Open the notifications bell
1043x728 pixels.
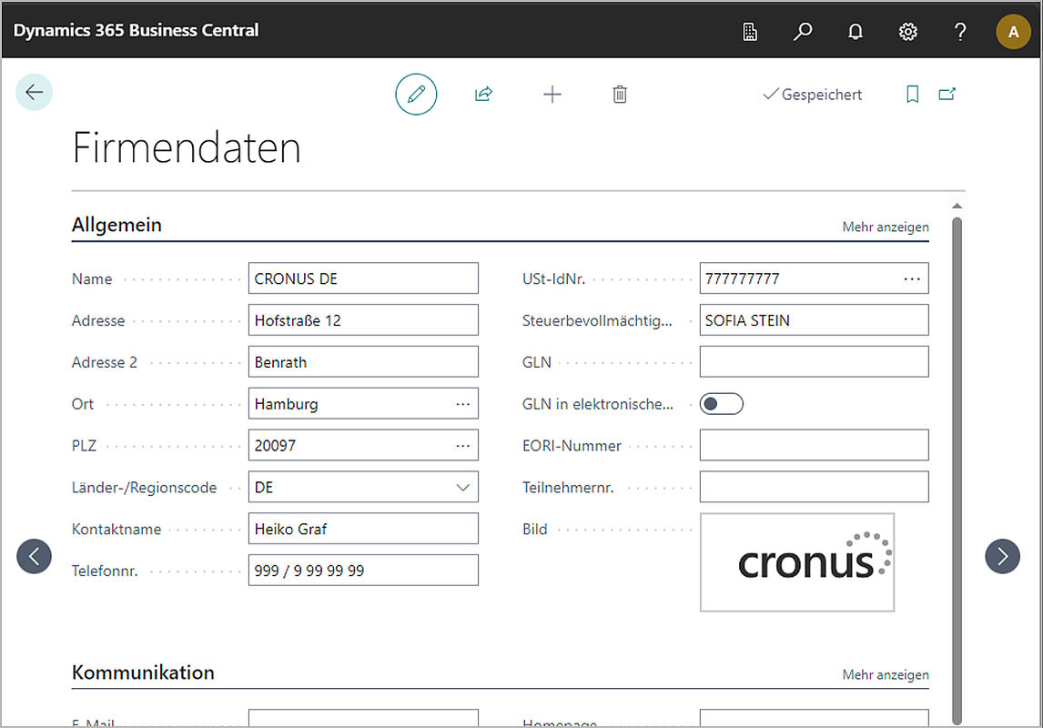tap(856, 31)
